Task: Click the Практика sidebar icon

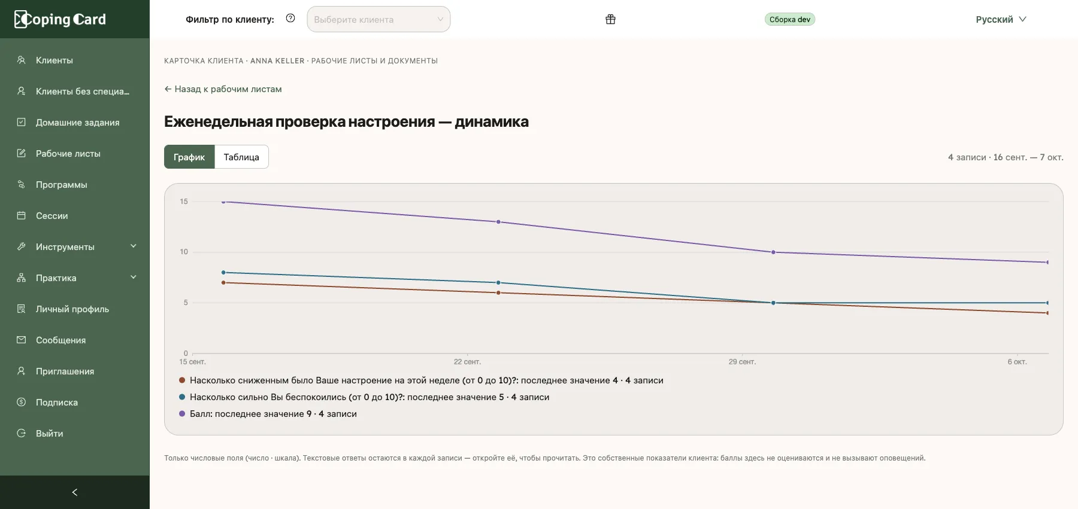Action: coord(22,278)
